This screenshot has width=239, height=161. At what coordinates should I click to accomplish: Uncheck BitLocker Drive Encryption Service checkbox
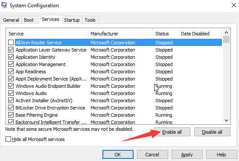pyautogui.click(x=11, y=108)
